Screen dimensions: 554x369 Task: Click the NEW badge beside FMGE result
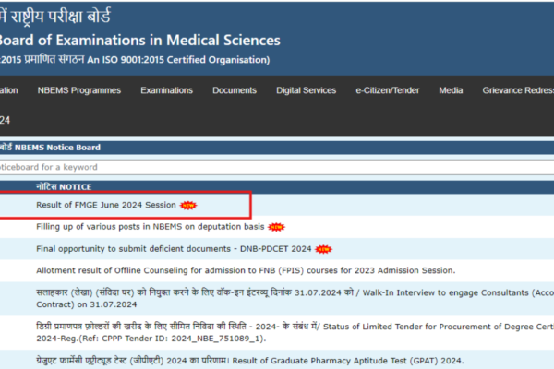[188, 205]
